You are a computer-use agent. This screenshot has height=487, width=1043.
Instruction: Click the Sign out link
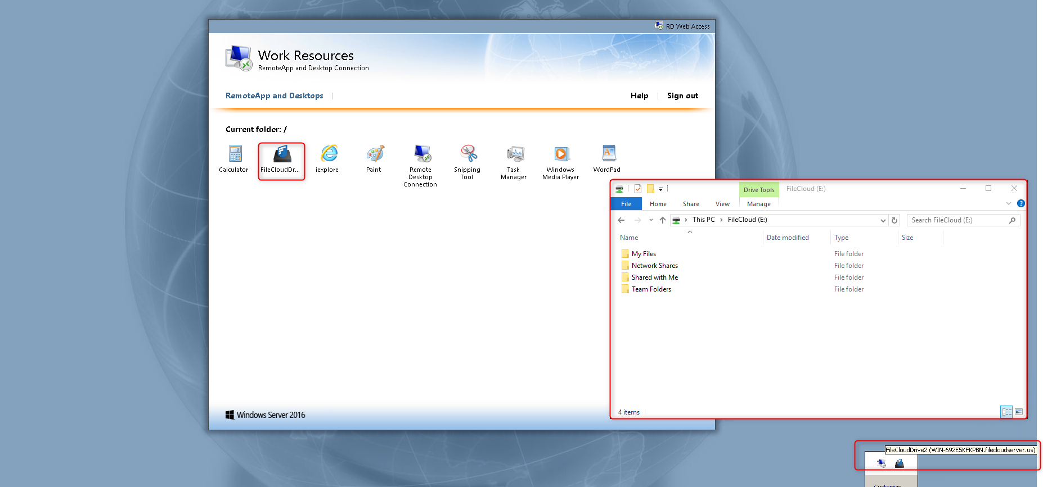[x=682, y=95]
